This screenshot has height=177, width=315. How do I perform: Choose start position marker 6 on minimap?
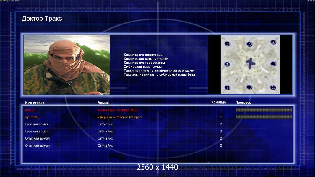tap(273, 42)
